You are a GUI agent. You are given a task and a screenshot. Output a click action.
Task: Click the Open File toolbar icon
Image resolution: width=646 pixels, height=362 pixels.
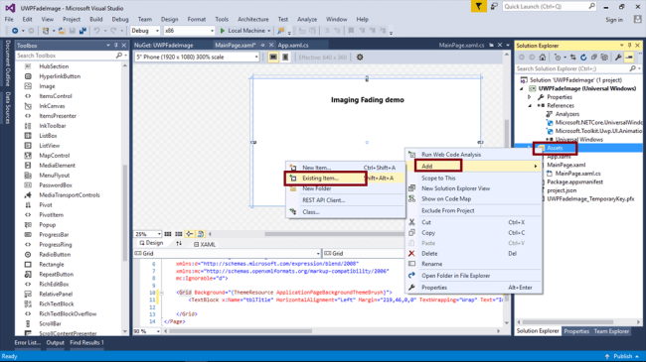click(x=62, y=31)
